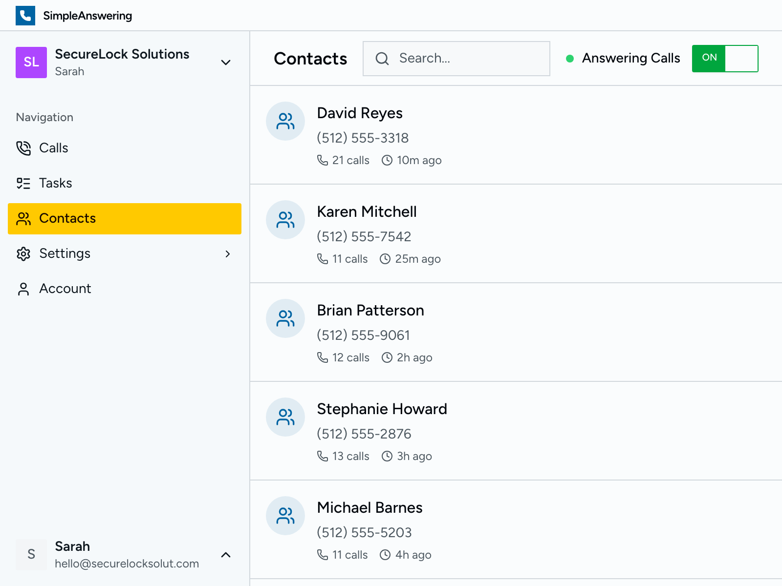Click the green Answering Calls status dot
The width and height of the screenshot is (782, 586).
point(570,58)
